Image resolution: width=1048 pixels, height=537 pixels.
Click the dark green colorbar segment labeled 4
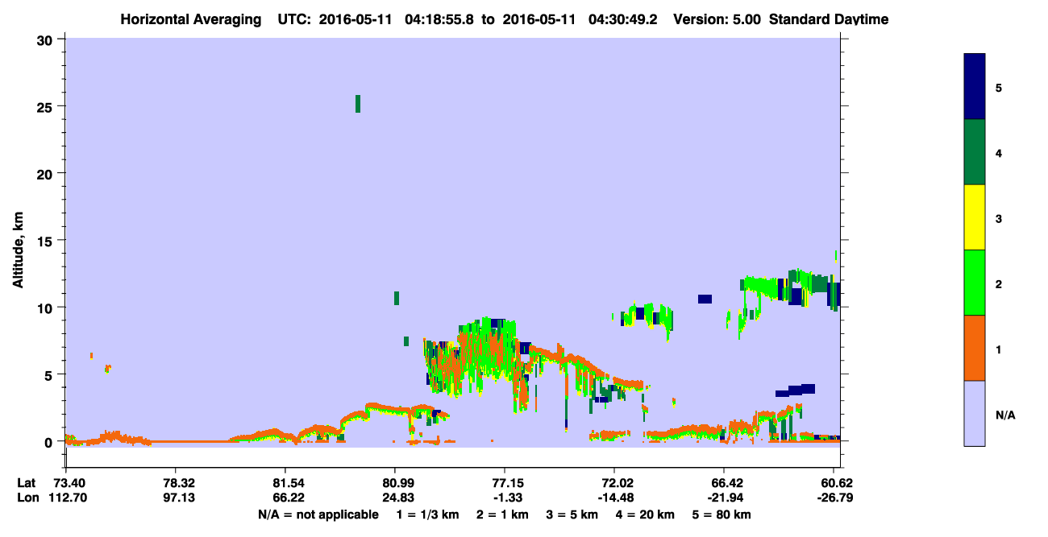974,152
